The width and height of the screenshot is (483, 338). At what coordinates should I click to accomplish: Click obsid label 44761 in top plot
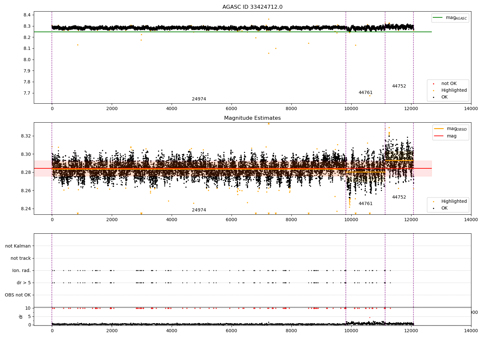pyautogui.click(x=365, y=93)
